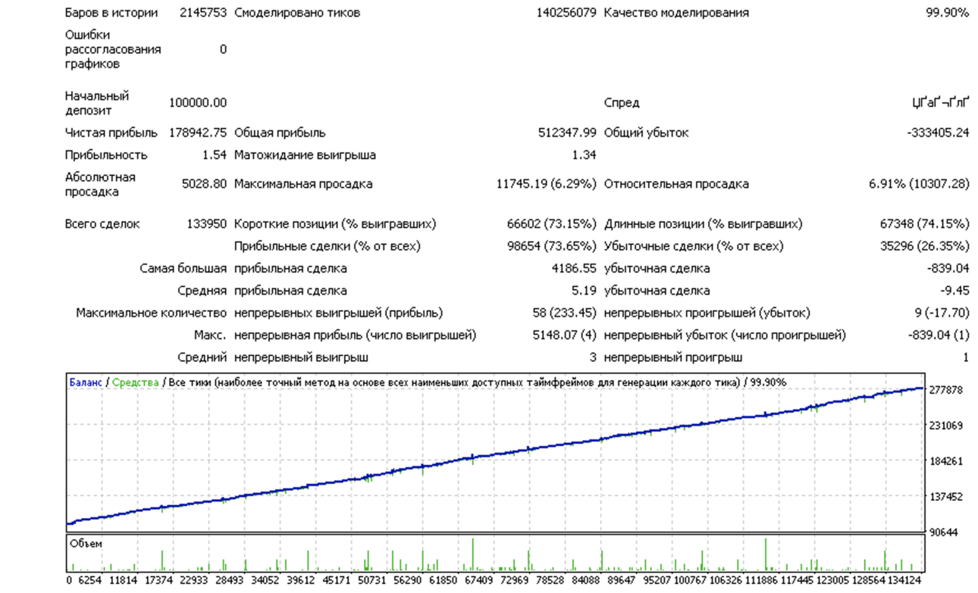Viewport: 978px width, 593px height.
Task: Select the gross loss value -333405.24
Action: coord(938,133)
